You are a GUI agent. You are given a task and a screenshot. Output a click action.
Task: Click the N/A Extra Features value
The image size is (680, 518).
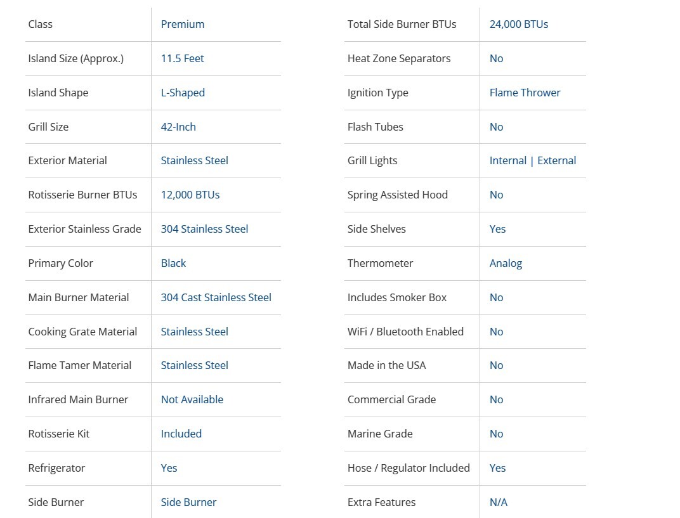coord(498,502)
